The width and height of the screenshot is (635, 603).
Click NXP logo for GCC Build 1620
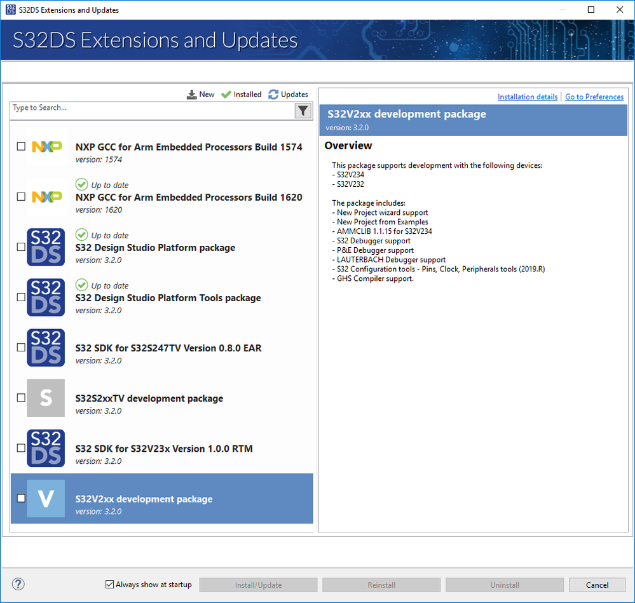pos(46,197)
